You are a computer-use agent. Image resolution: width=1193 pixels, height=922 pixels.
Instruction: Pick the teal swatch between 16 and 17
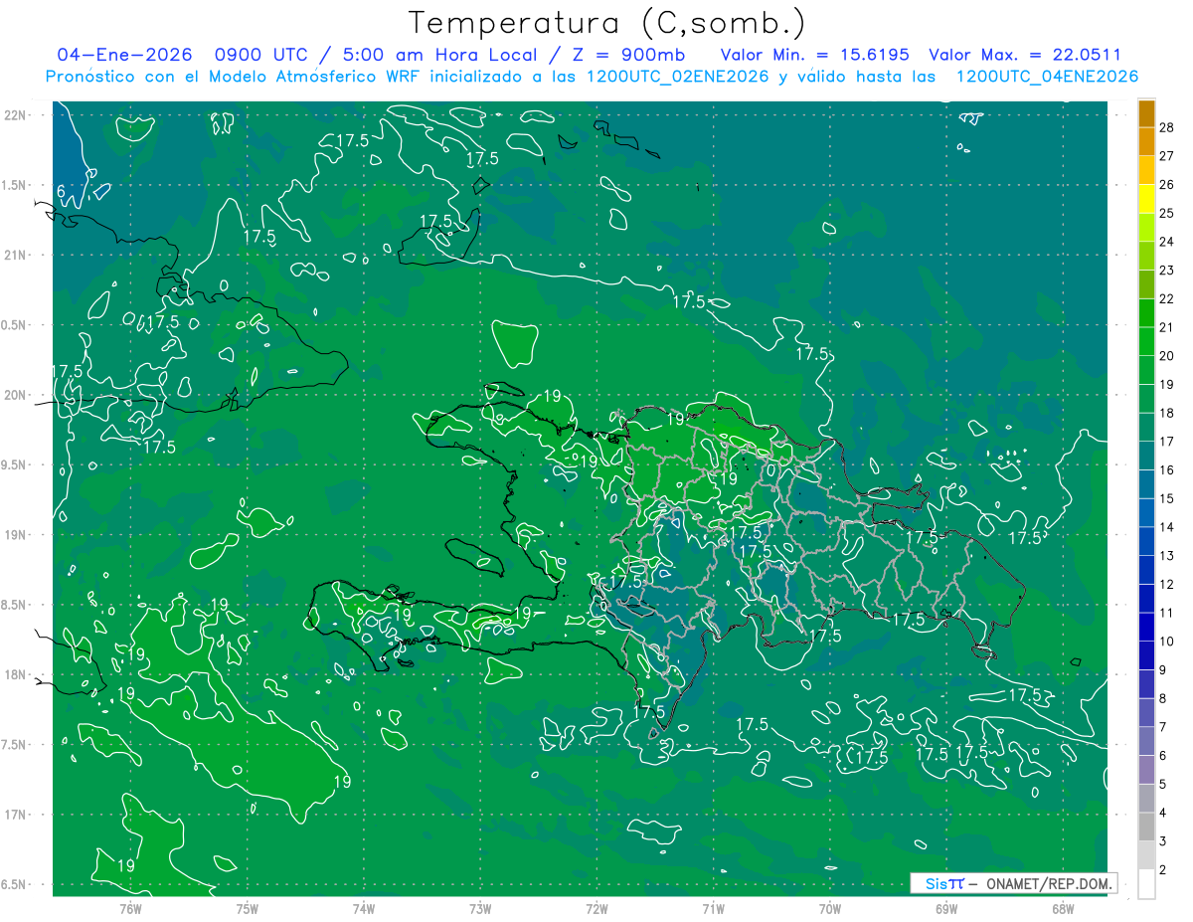(x=1146, y=456)
